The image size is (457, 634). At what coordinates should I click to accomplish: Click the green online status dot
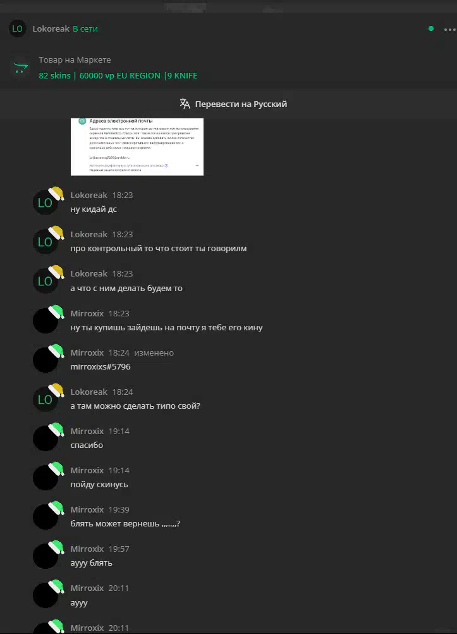(x=430, y=28)
